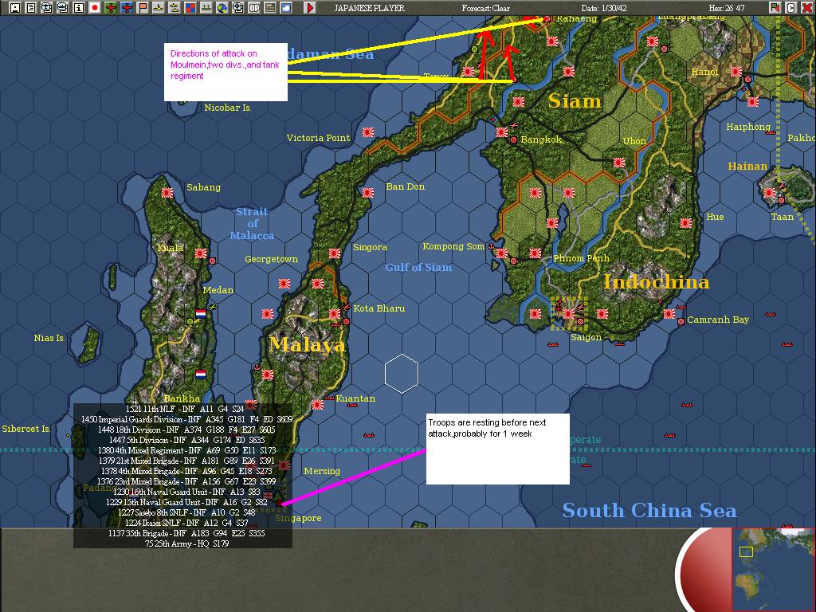Click the red and blue checkered icon

click(190, 8)
